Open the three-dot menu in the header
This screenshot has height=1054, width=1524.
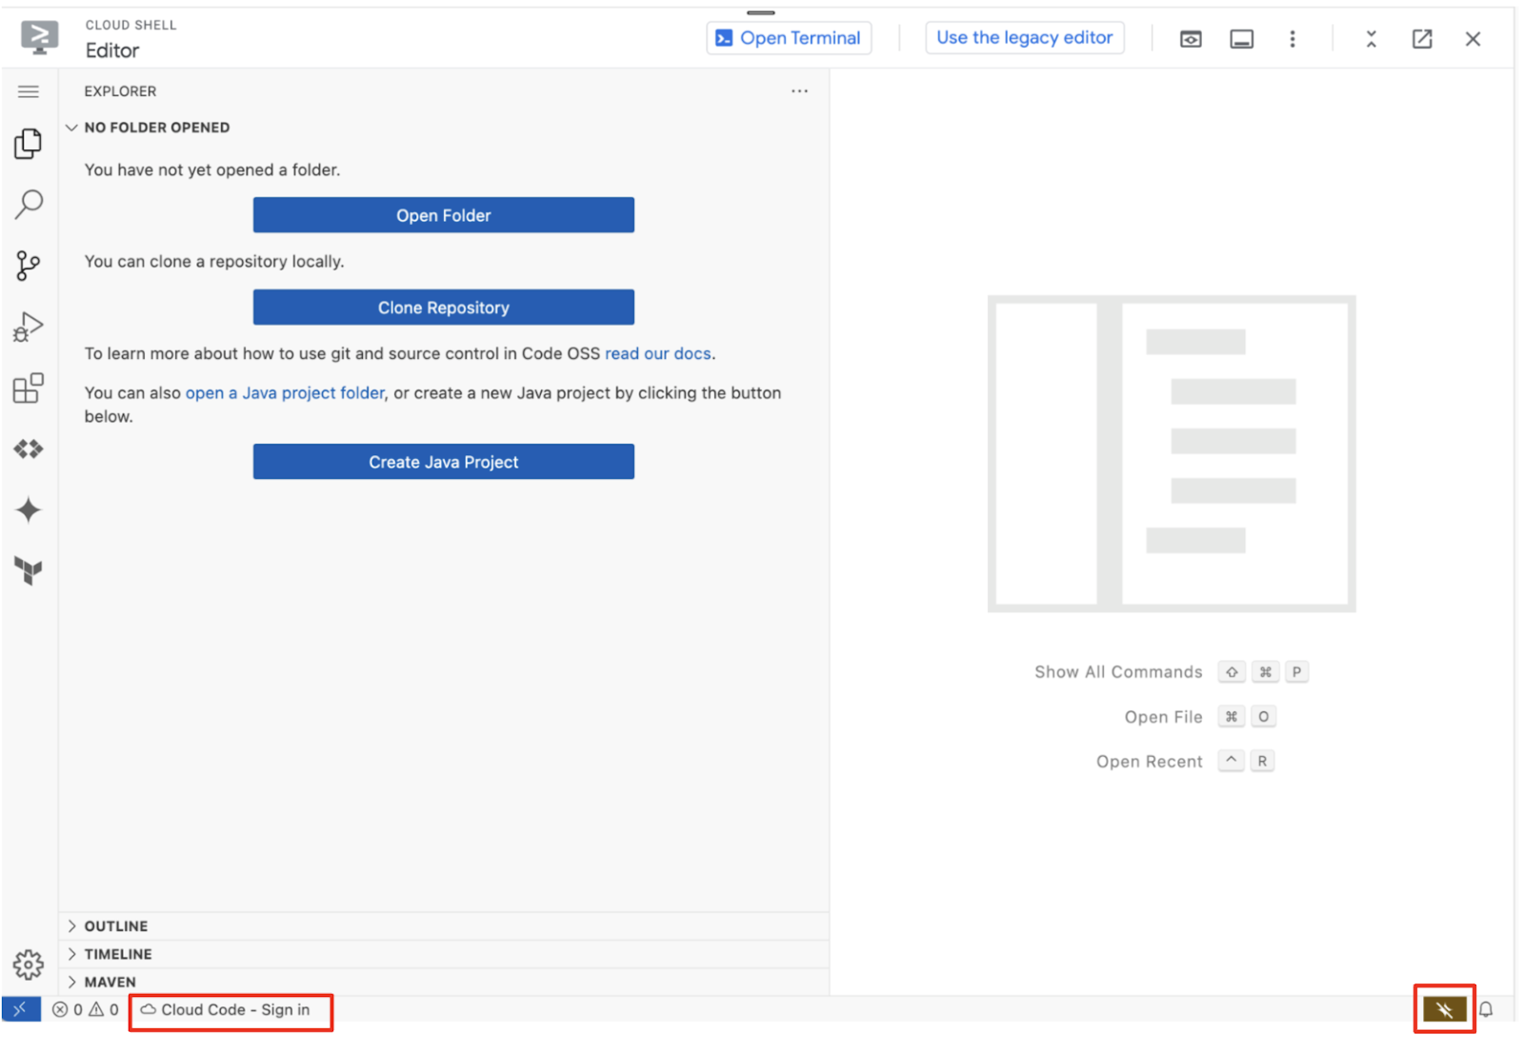point(1293,39)
